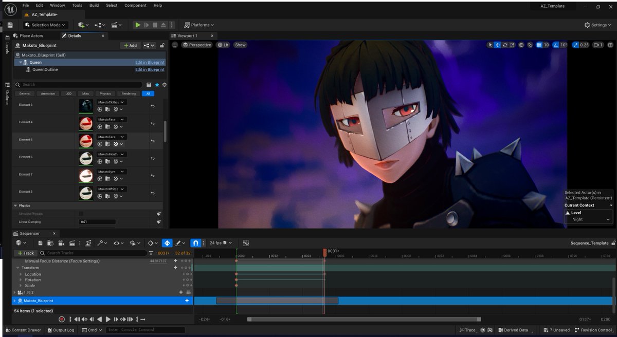The image size is (617, 337).
Task: Toggle grid snapping in viewport
Action: (539, 45)
